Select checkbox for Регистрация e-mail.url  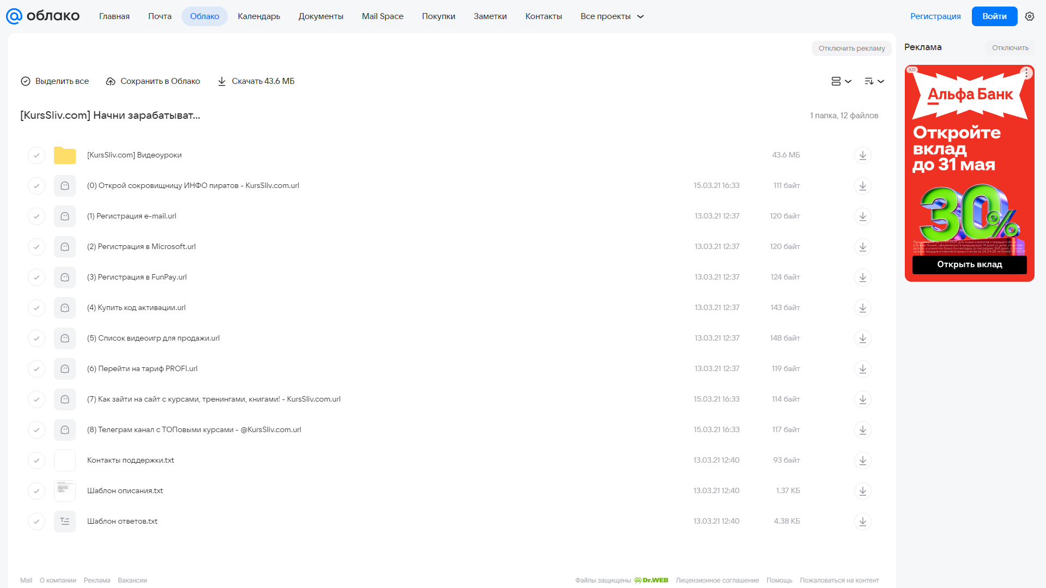pos(37,216)
